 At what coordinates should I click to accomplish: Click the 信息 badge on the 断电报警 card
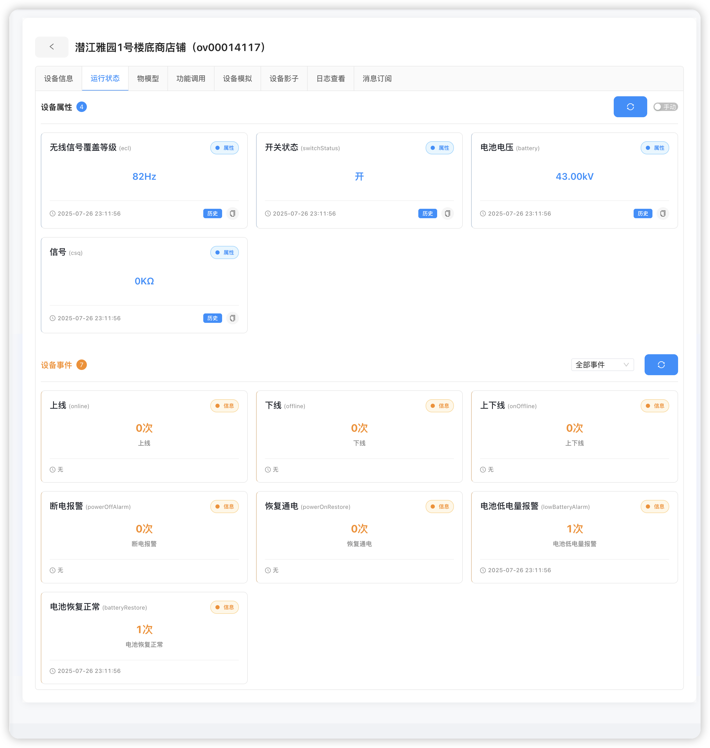(x=225, y=506)
